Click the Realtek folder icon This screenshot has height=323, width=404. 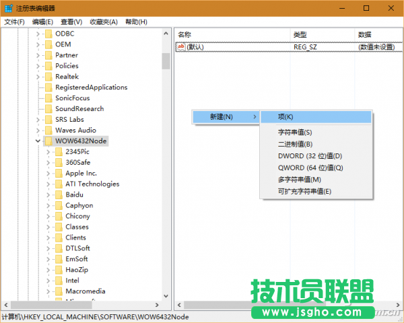(48, 77)
